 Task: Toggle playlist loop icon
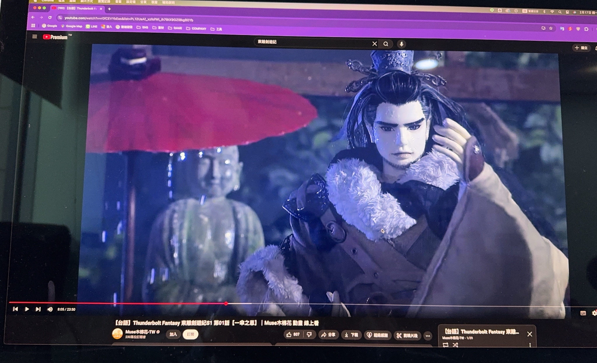click(x=445, y=345)
